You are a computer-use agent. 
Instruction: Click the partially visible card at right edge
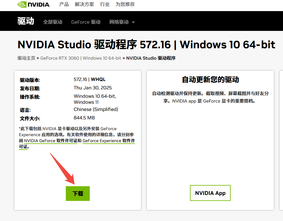(x=281, y=140)
